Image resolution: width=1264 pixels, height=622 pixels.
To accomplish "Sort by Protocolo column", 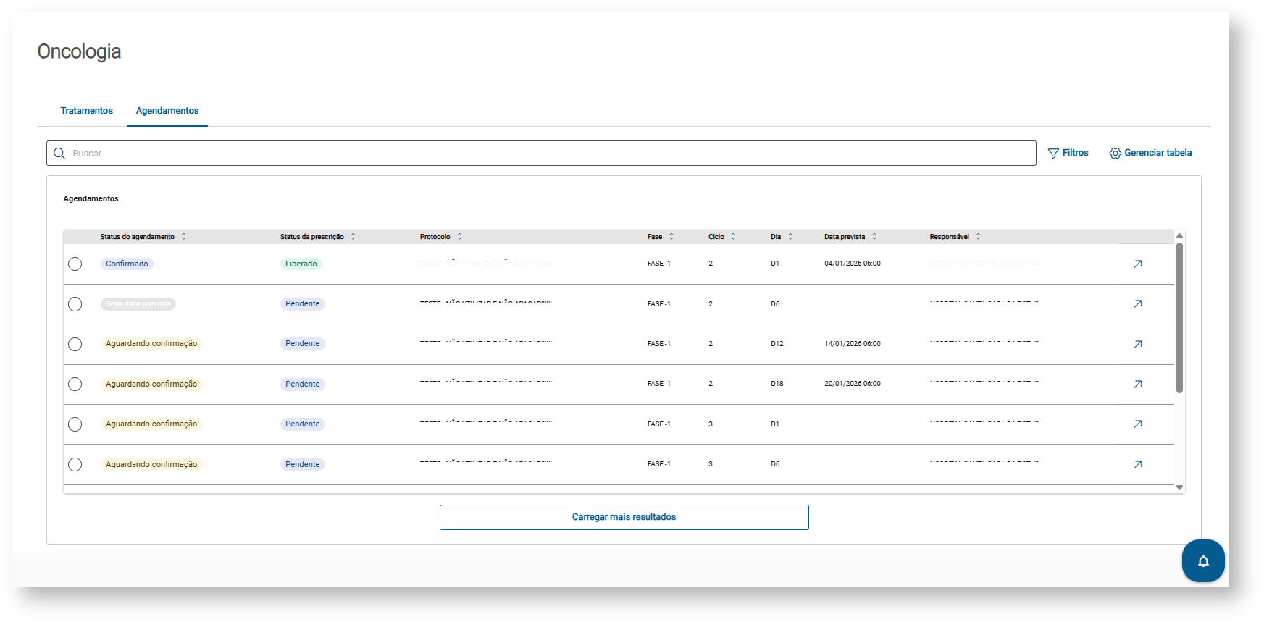I will (459, 237).
